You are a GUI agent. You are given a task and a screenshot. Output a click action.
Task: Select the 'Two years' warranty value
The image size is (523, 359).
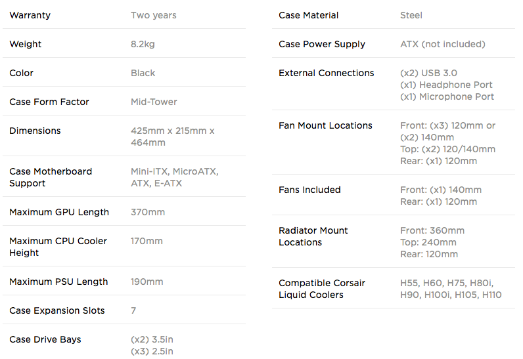[x=154, y=15]
